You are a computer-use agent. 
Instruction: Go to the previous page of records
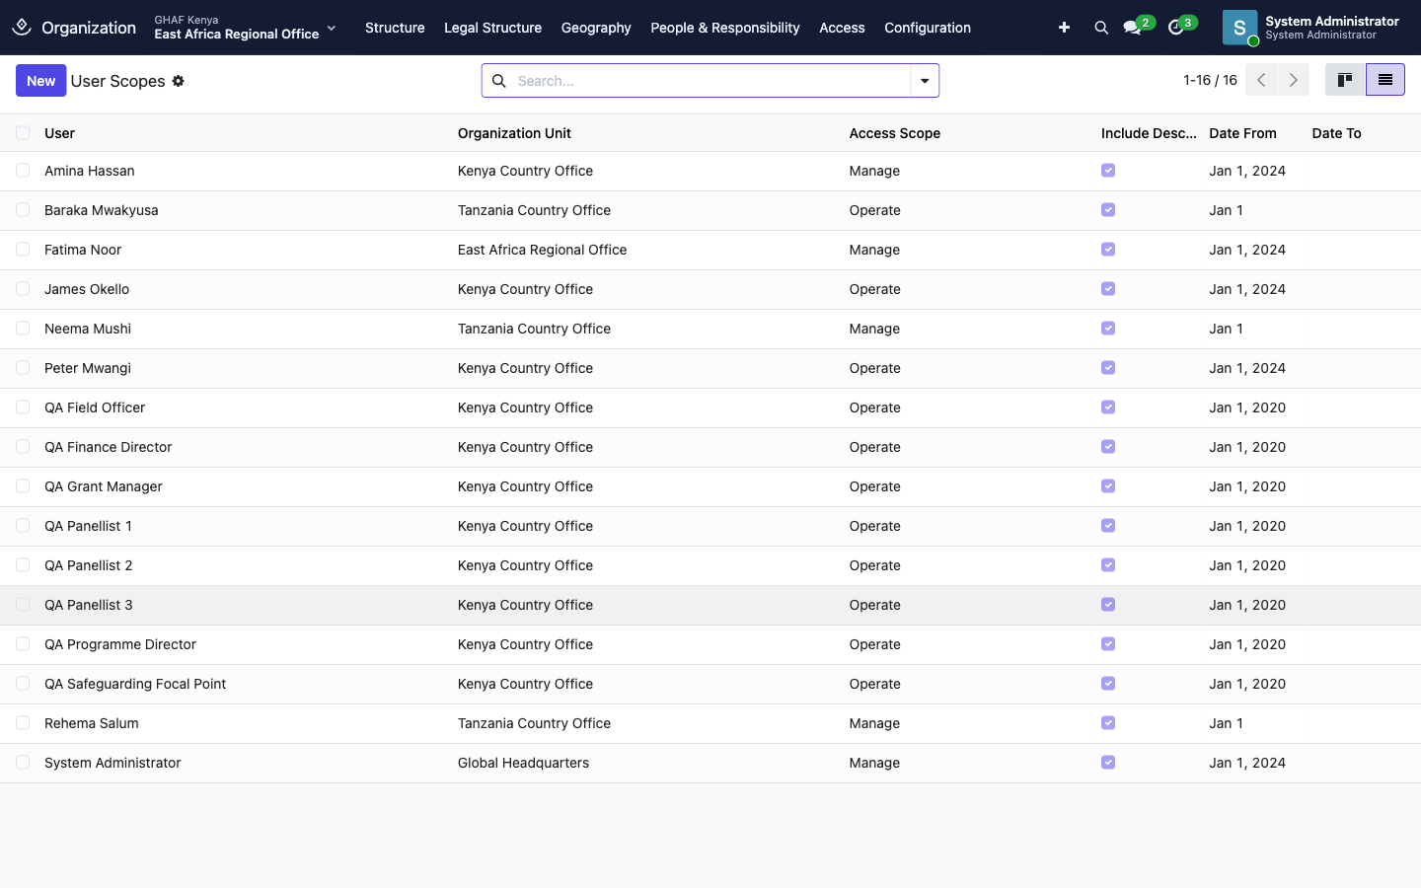click(1261, 80)
